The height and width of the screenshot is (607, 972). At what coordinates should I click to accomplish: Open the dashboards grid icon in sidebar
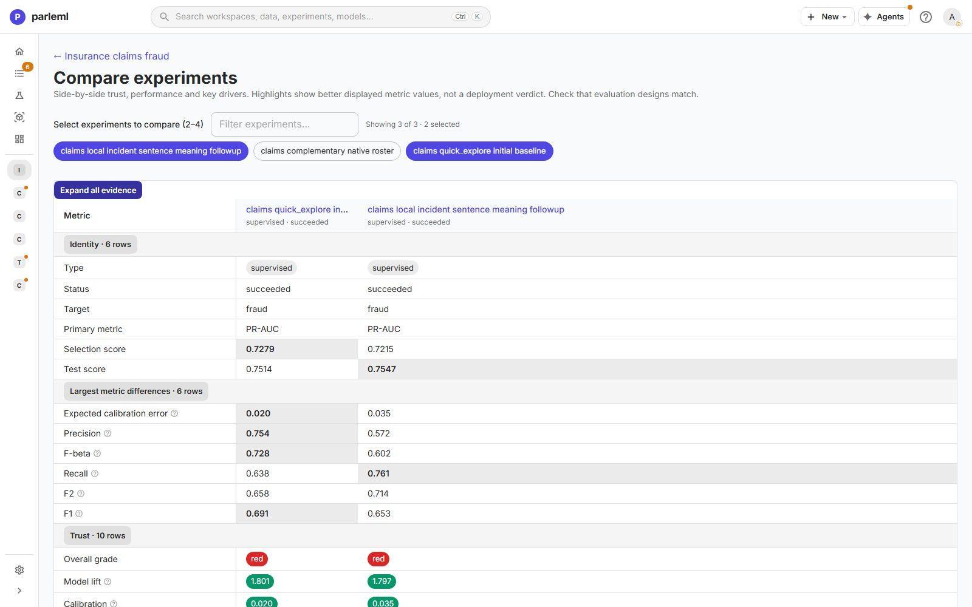click(19, 139)
